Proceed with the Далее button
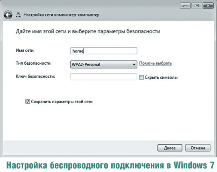 pos(170,148)
